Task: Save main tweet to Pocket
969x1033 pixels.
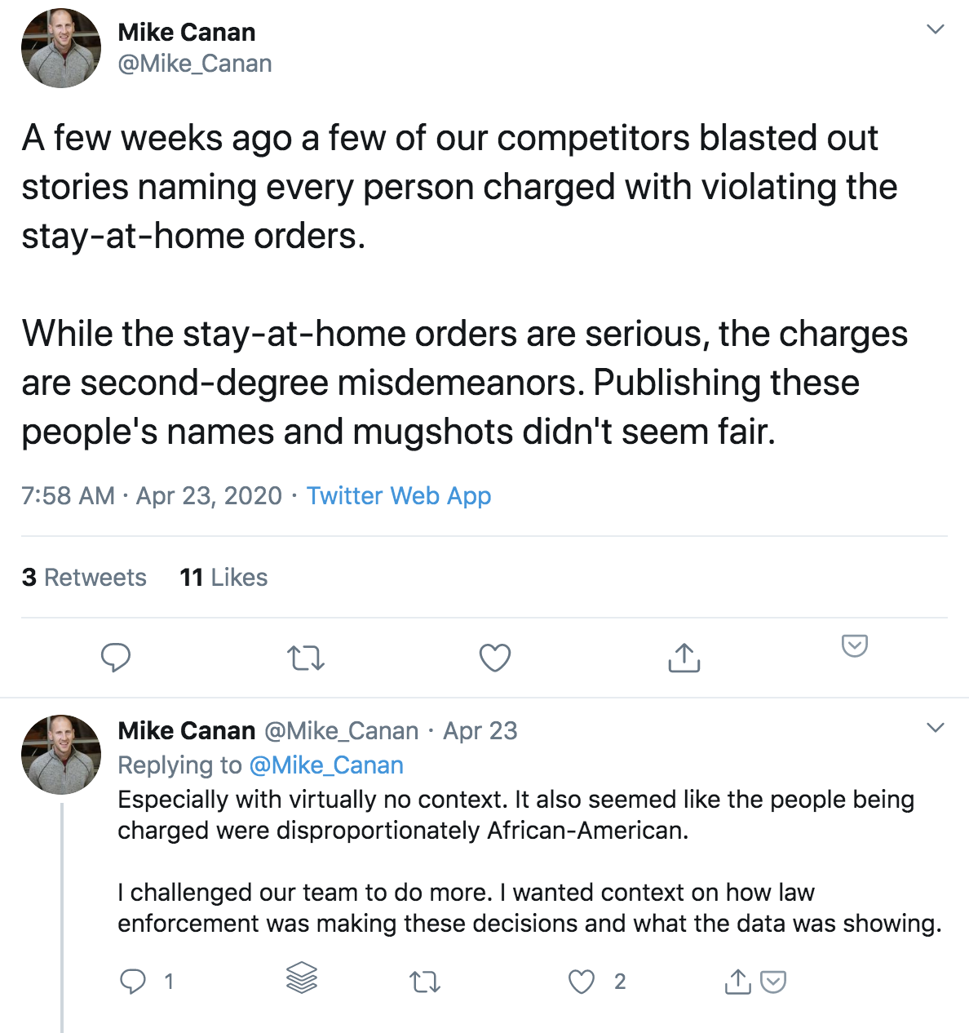Action: coord(854,646)
